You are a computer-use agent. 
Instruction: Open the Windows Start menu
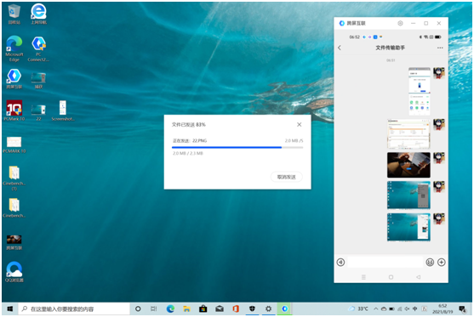(9, 309)
